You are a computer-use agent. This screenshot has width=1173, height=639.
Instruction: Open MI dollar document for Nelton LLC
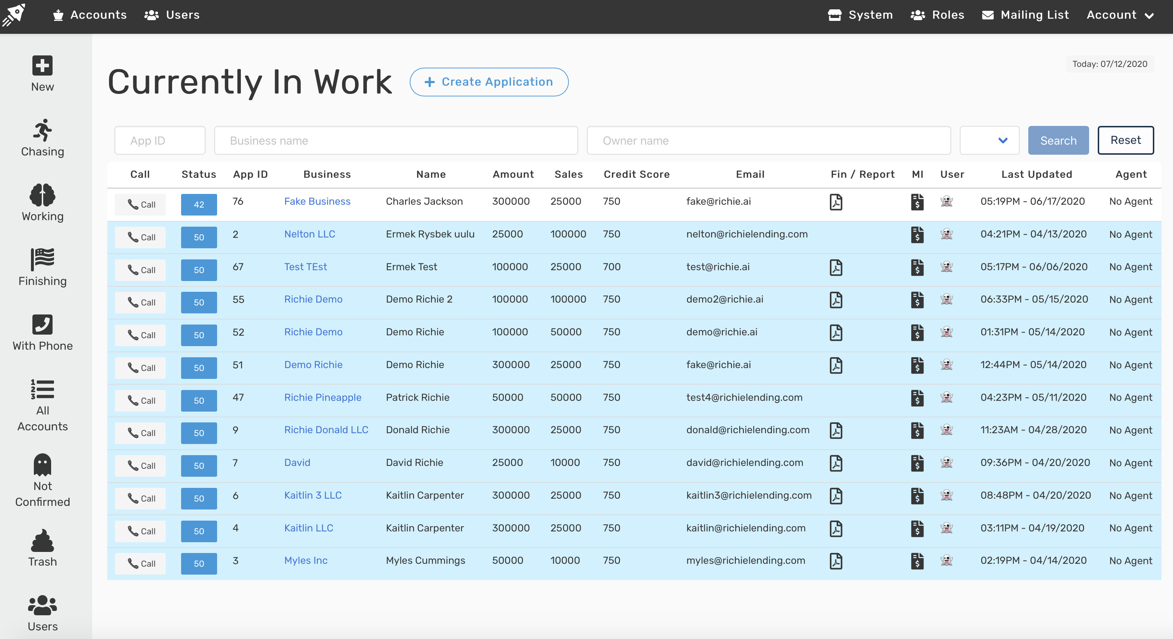coord(917,235)
